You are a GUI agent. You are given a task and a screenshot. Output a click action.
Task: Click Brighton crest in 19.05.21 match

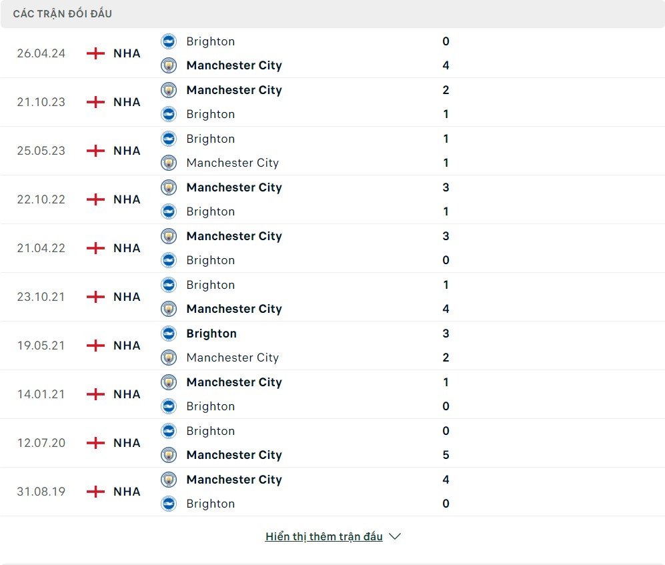169,334
